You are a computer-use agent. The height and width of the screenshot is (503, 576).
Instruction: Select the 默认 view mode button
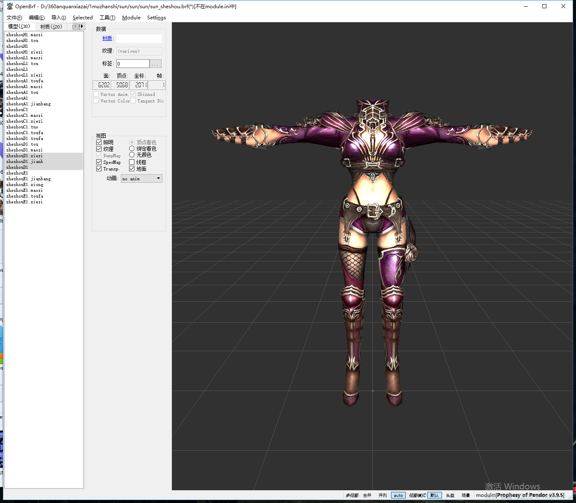pos(435,495)
